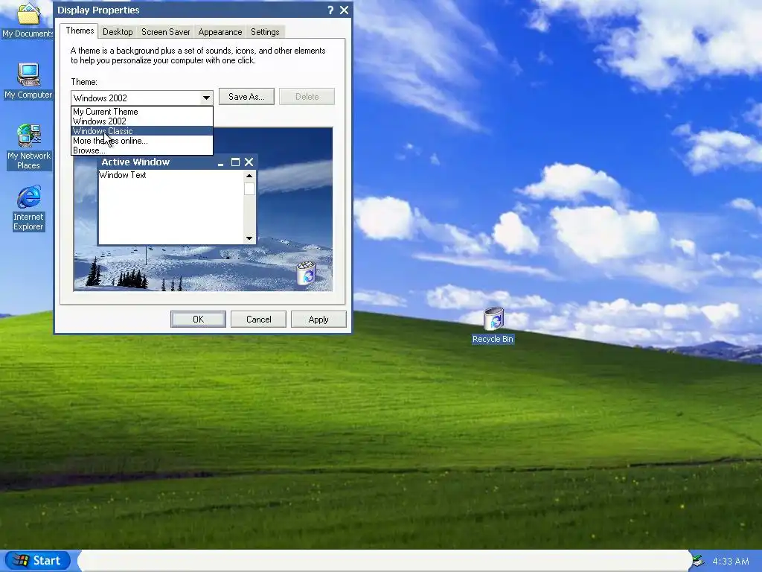Open the Appearance tab
762x572 pixels.
coord(220,32)
